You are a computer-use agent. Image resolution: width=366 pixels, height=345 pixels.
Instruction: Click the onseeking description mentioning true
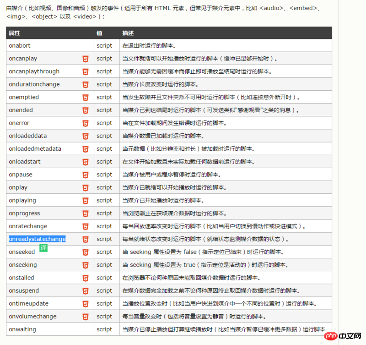(205, 265)
